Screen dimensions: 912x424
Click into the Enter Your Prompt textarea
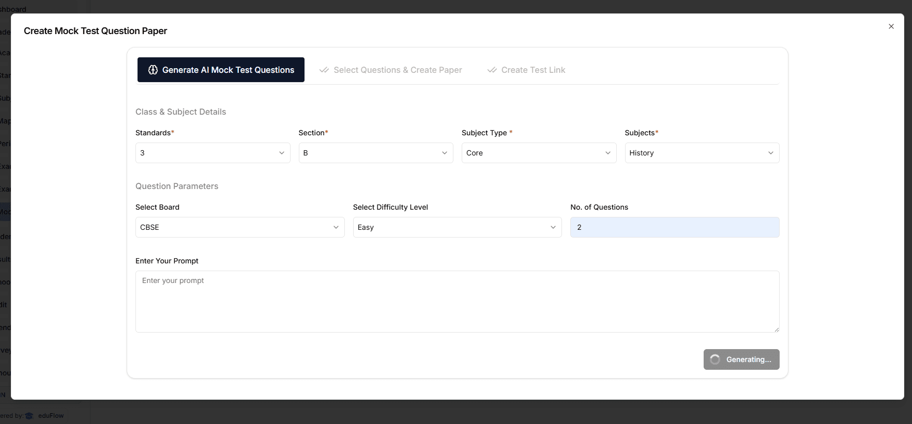click(457, 302)
